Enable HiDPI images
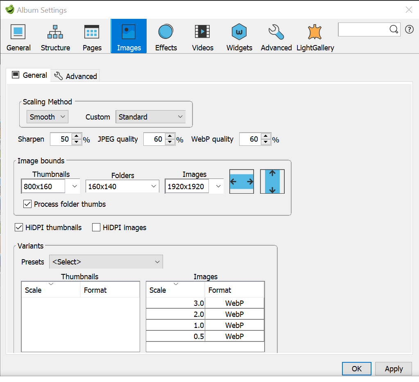419x382 pixels. point(96,227)
